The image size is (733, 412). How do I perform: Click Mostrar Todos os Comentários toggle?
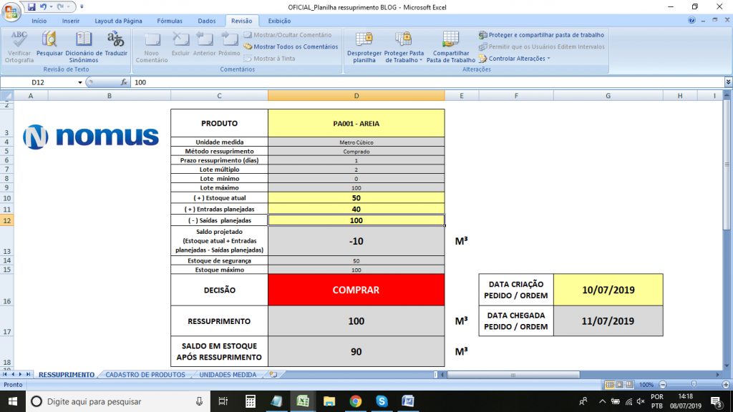pyautogui.click(x=291, y=46)
